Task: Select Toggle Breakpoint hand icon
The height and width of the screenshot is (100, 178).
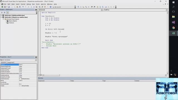Action: pos(97,7)
